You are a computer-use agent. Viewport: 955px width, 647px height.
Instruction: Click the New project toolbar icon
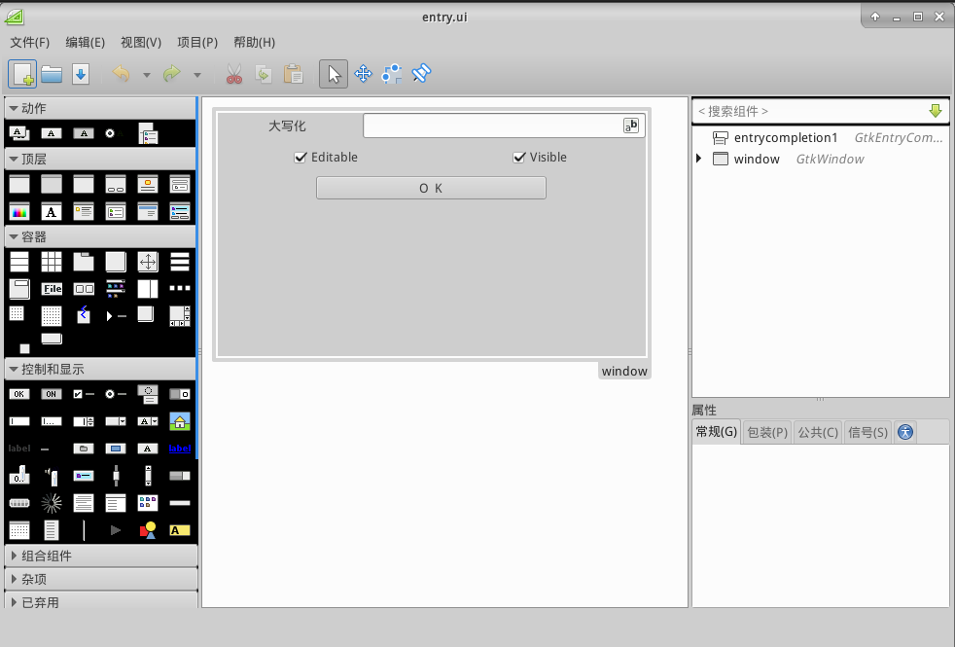pyautogui.click(x=22, y=74)
